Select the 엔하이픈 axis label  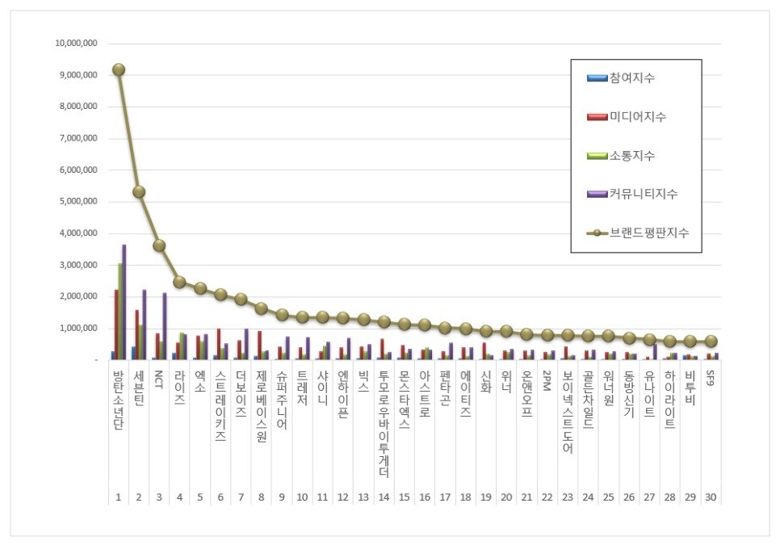tap(342, 394)
